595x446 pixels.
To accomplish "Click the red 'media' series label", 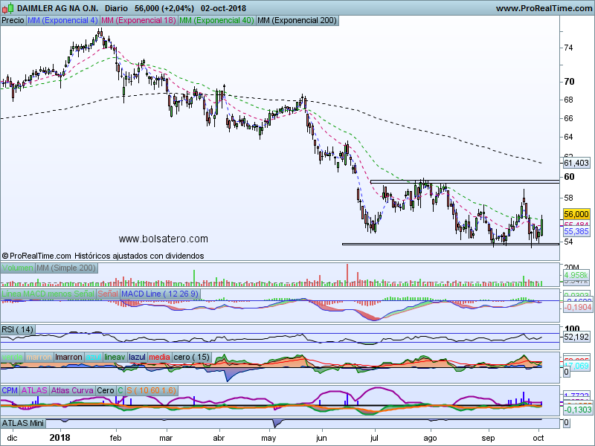I will (x=159, y=358).
